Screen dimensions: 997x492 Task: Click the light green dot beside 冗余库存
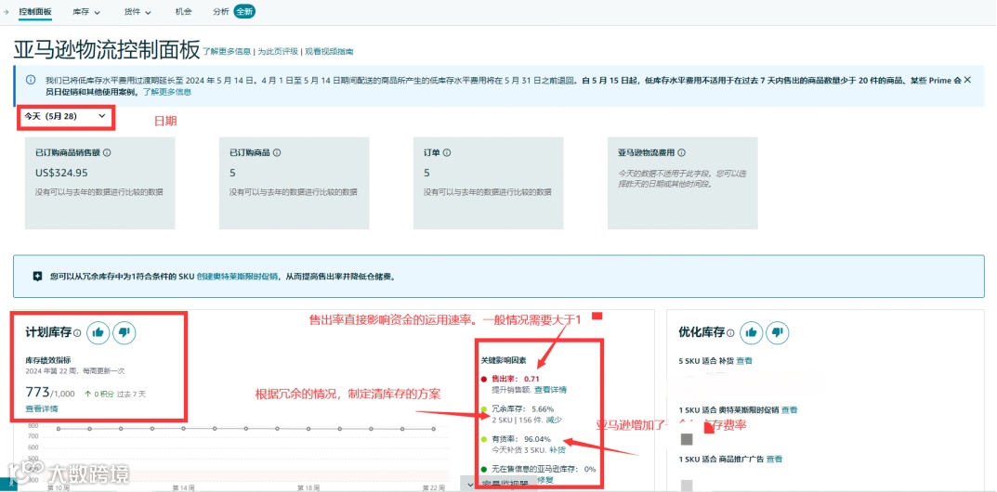pos(485,408)
